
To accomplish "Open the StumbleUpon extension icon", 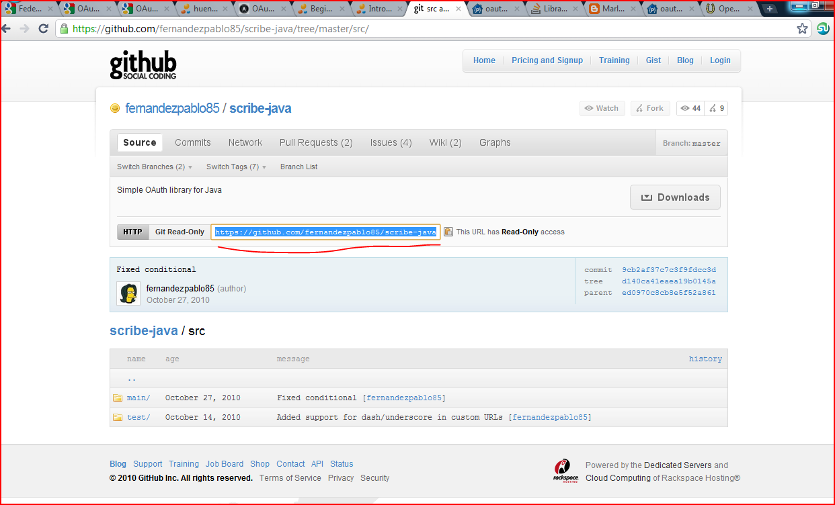I will 823,29.
